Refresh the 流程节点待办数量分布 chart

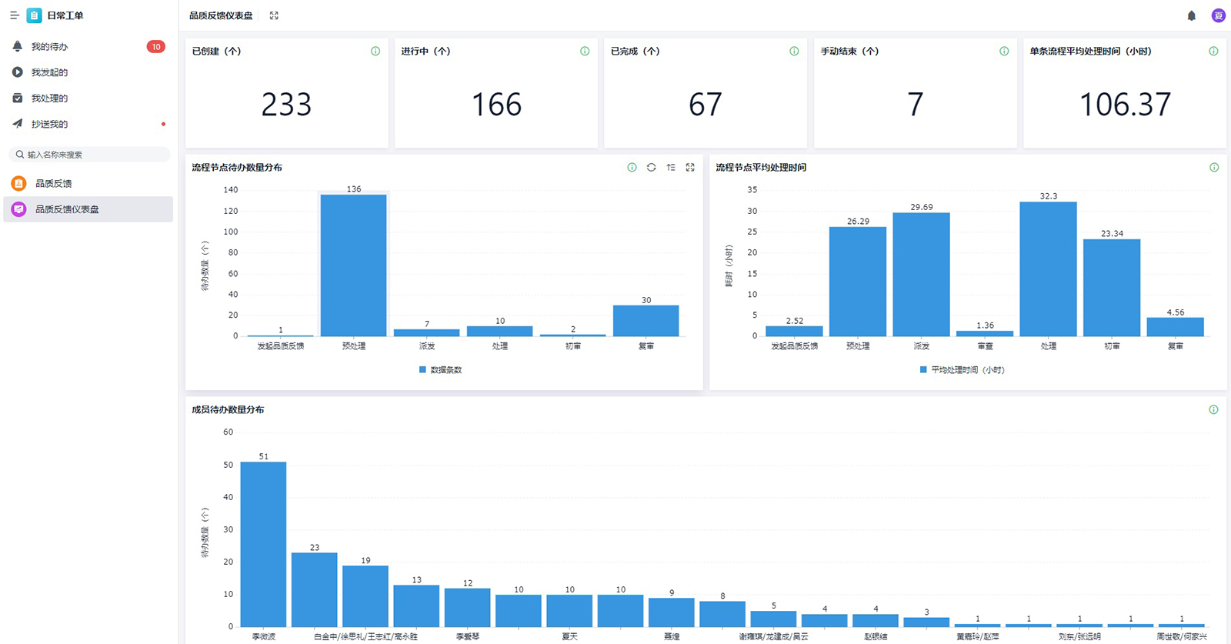coord(651,167)
